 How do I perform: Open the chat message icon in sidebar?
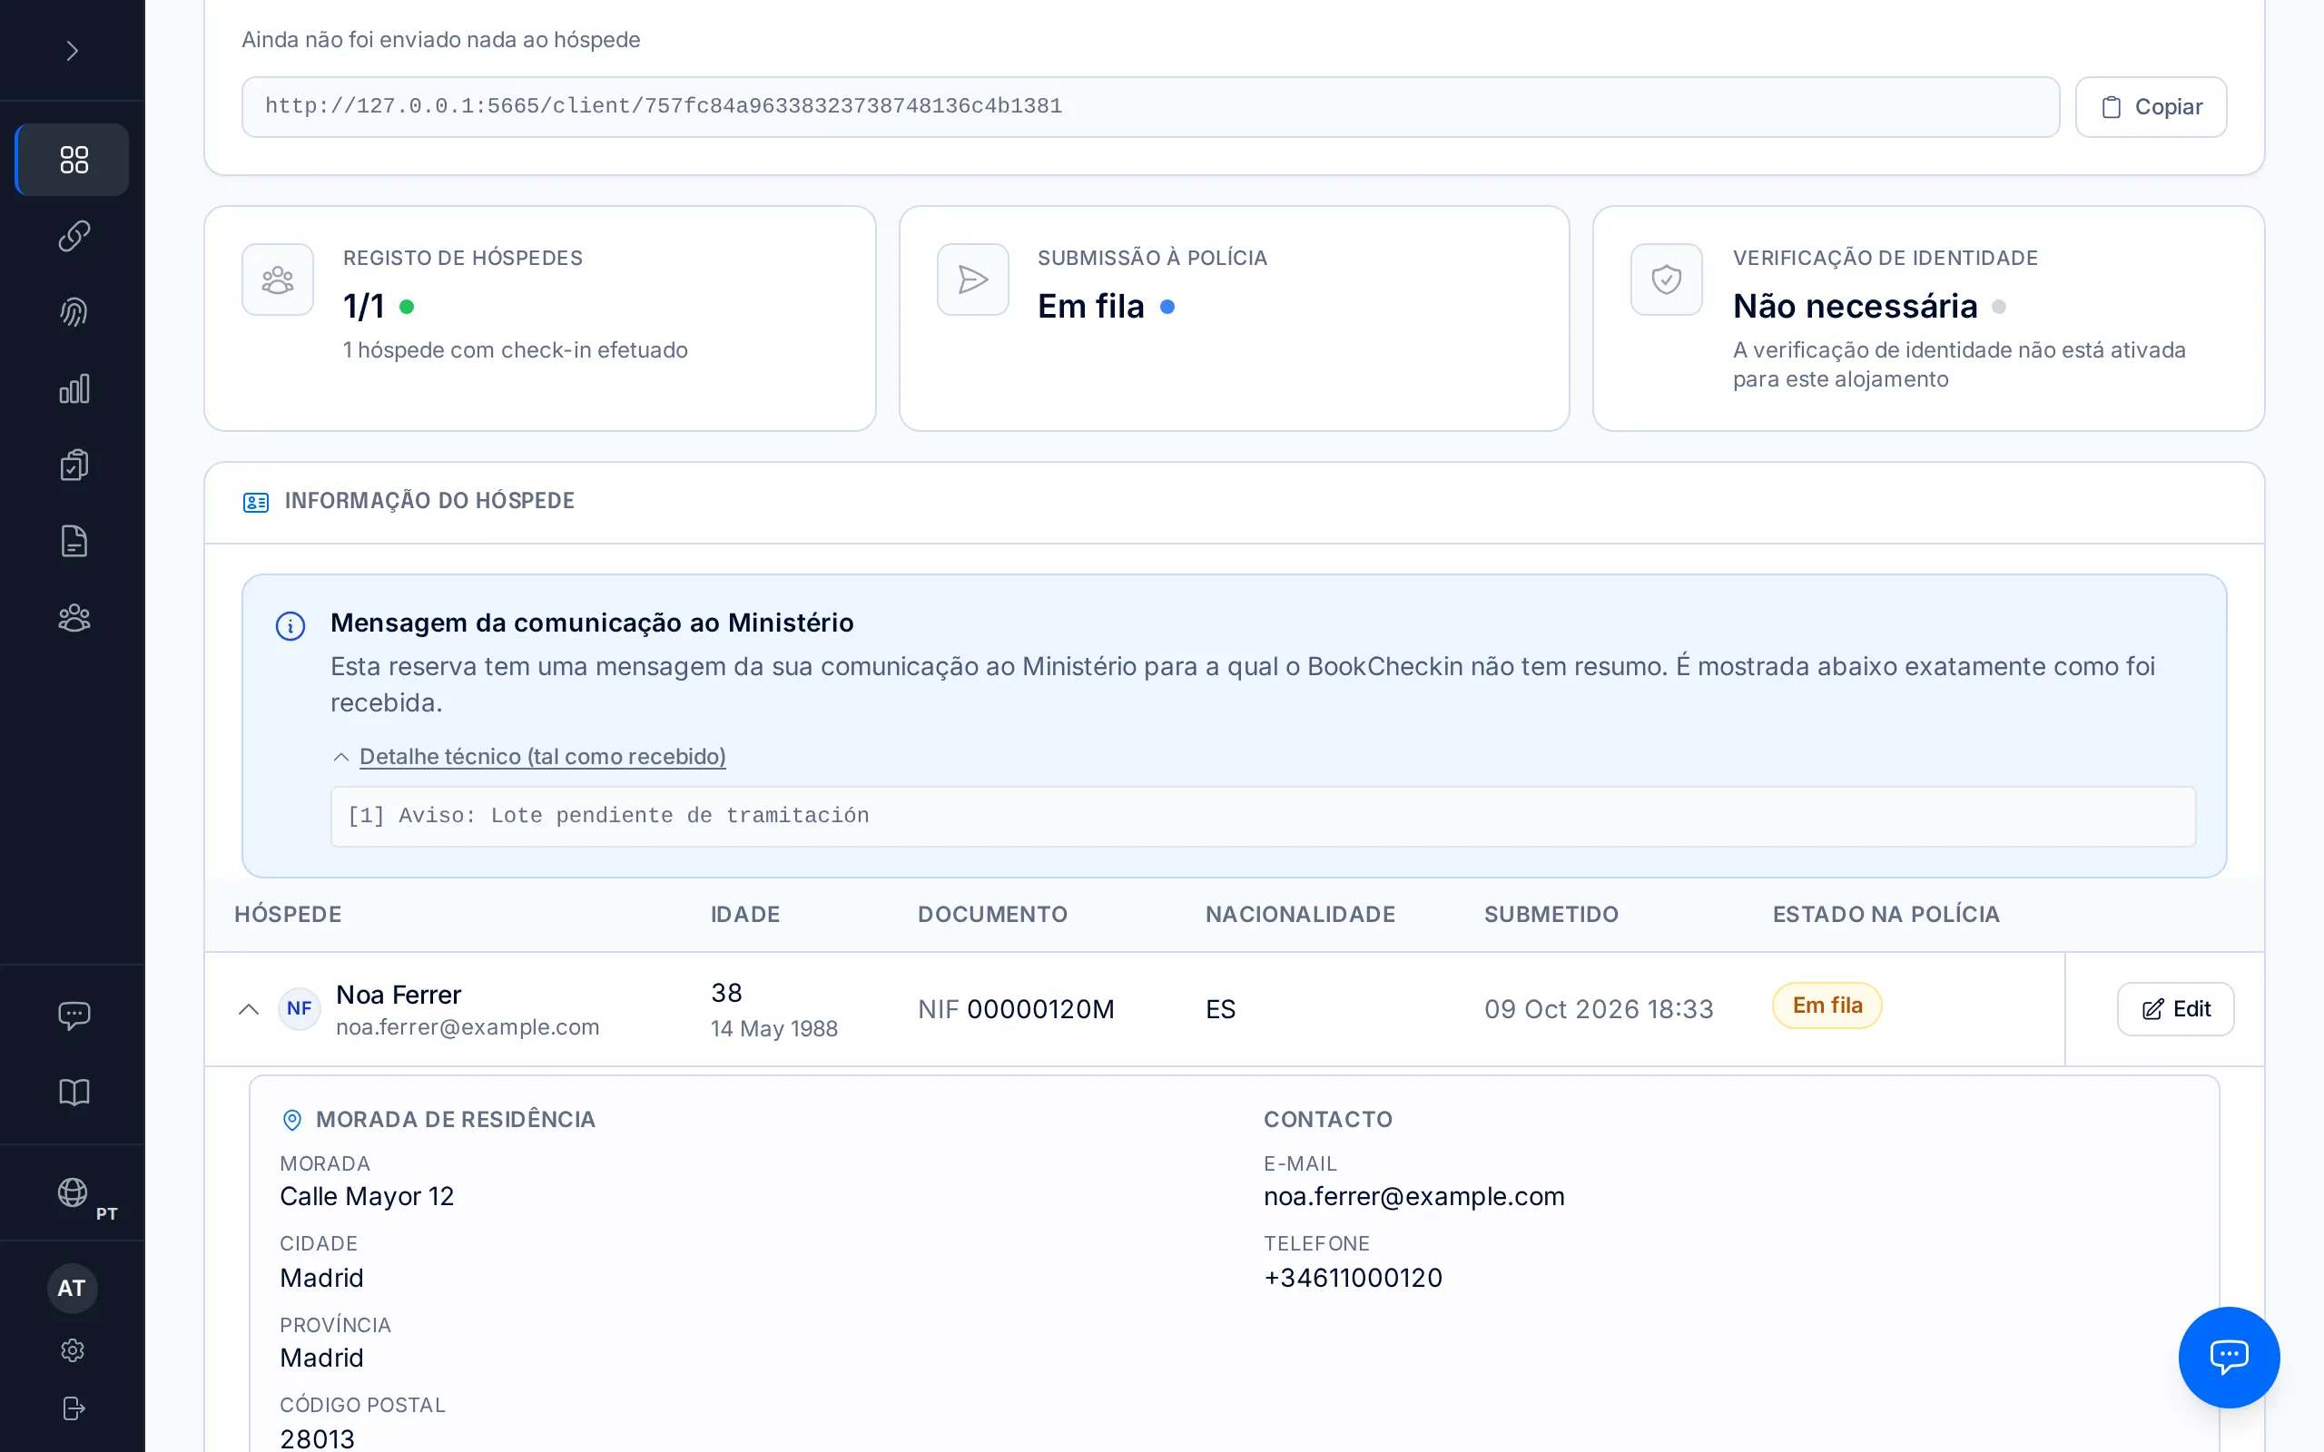(x=73, y=1015)
